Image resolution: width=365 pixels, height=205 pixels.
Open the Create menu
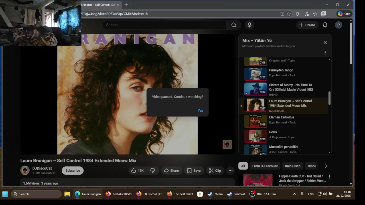[307, 25]
